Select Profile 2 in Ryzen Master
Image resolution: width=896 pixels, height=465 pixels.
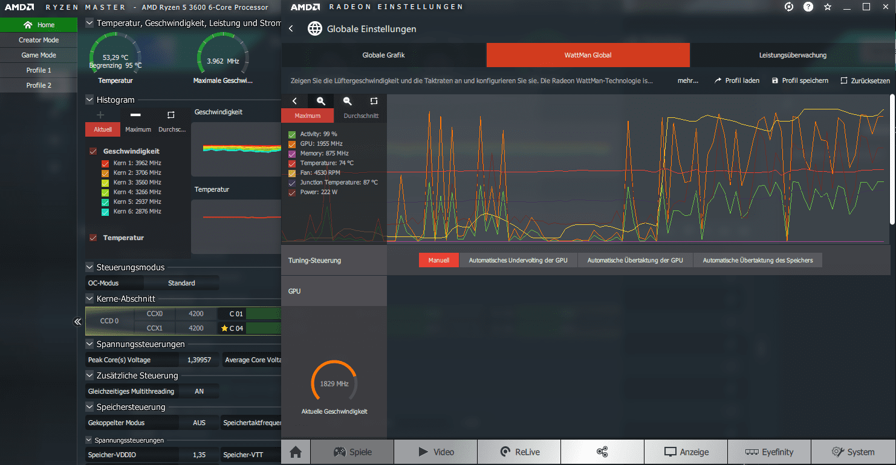[x=39, y=85]
